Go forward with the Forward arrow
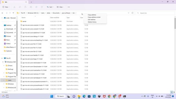This screenshot has width=176, height=99. click(x=7, y=13)
